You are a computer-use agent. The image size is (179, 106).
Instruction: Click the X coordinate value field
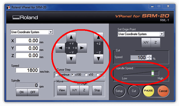pyautogui.click(x=27, y=41)
